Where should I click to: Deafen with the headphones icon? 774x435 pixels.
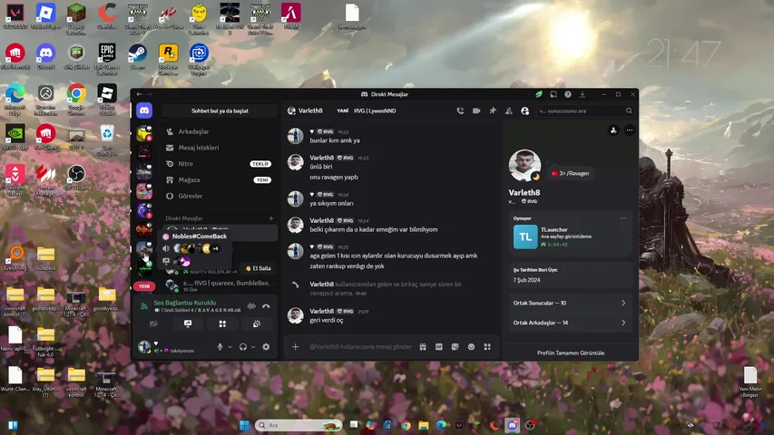pos(243,347)
